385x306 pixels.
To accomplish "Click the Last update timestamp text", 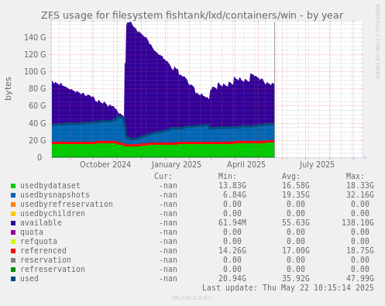I will (288, 288).
